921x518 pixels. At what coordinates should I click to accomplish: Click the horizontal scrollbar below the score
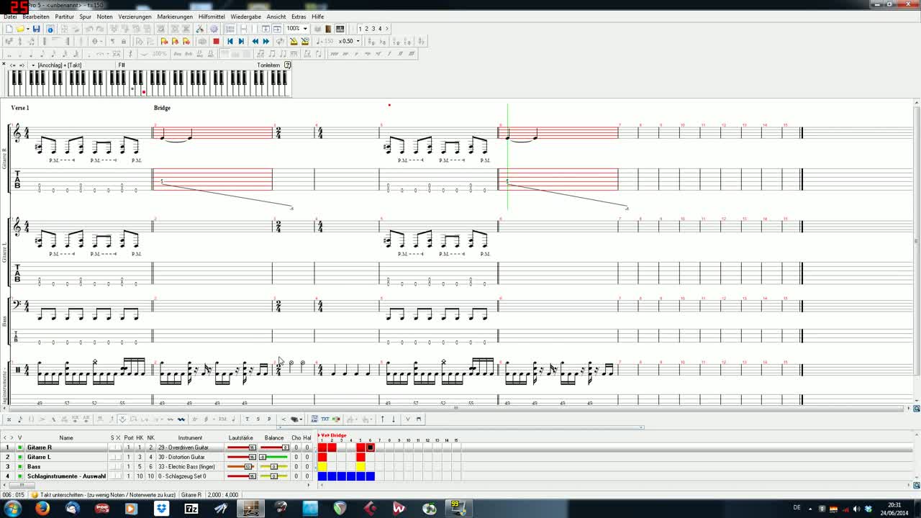click(x=455, y=408)
